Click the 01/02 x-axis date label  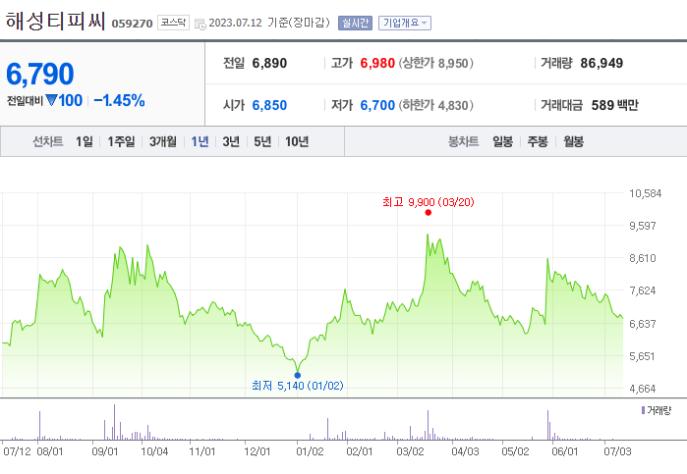(x=310, y=451)
